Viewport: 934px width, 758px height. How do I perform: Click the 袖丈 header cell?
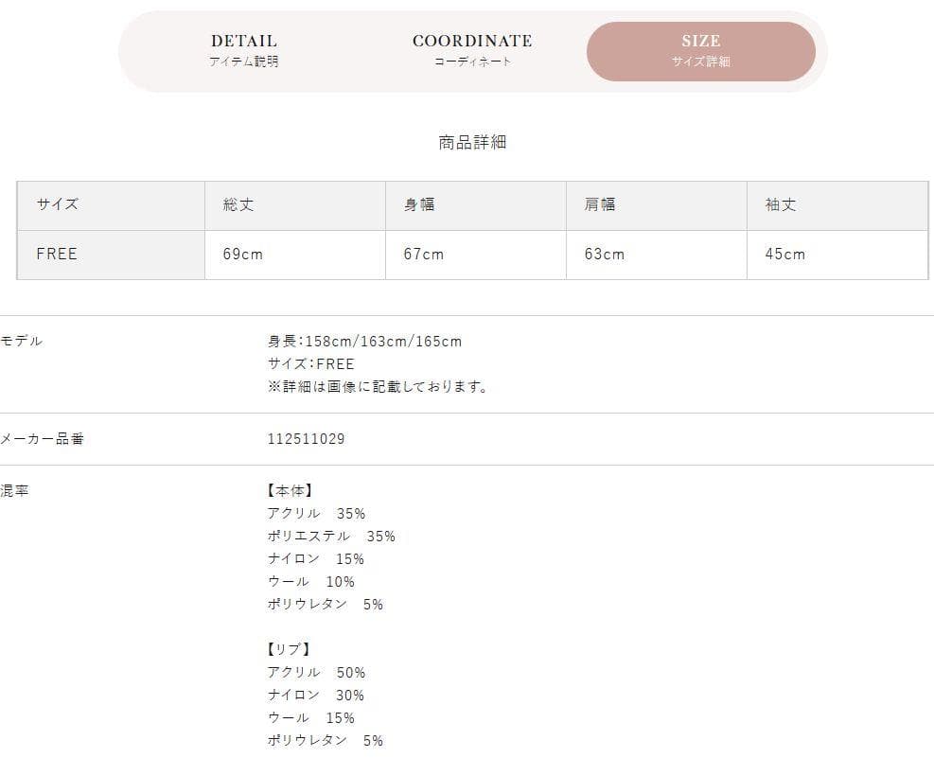(x=781, y=204)
